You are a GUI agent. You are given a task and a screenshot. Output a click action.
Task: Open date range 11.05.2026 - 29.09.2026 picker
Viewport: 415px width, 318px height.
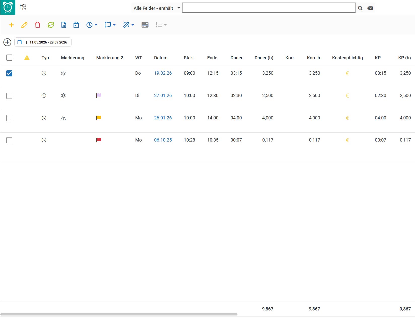pyautogui.click(x=43, y=42)
